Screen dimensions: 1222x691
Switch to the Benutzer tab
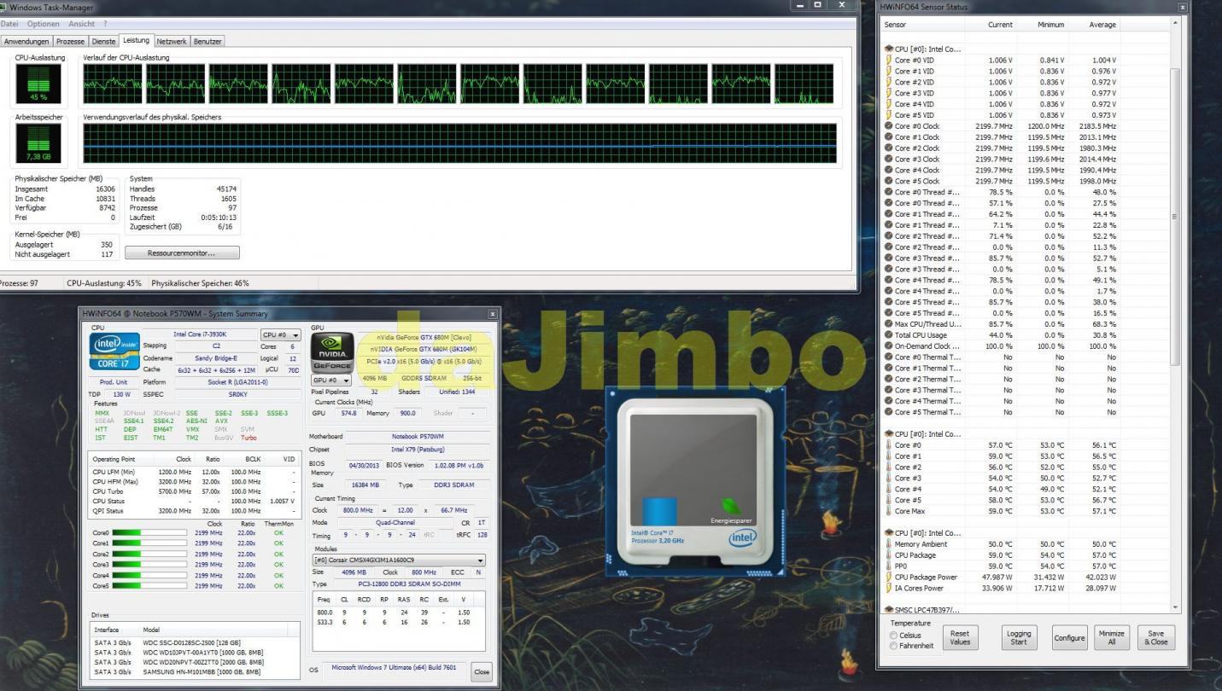point(208,41)
